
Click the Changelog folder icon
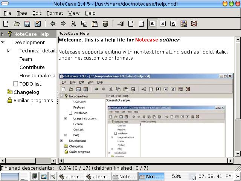point(9,92)
